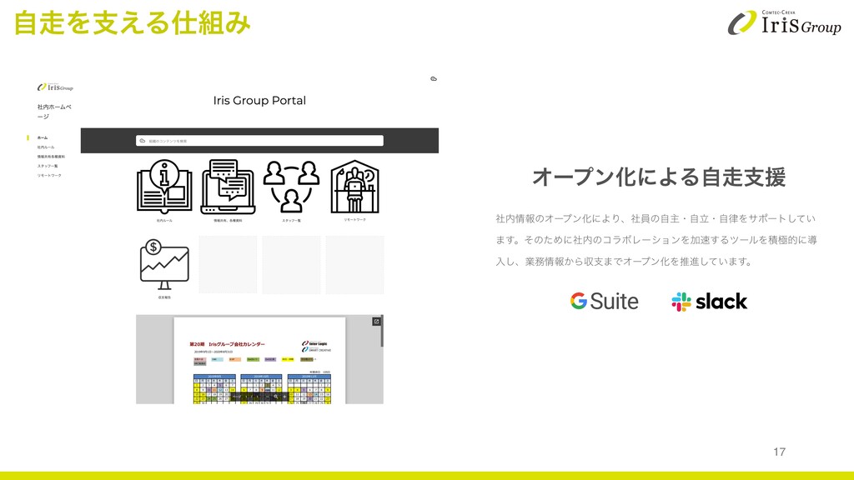
Task: Click the plus zoom-in icon in viewer toolbar
Action: tap(284, 397)
